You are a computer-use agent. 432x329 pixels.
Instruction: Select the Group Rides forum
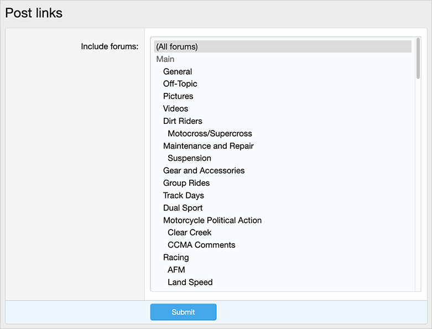(x=186, y=183)
